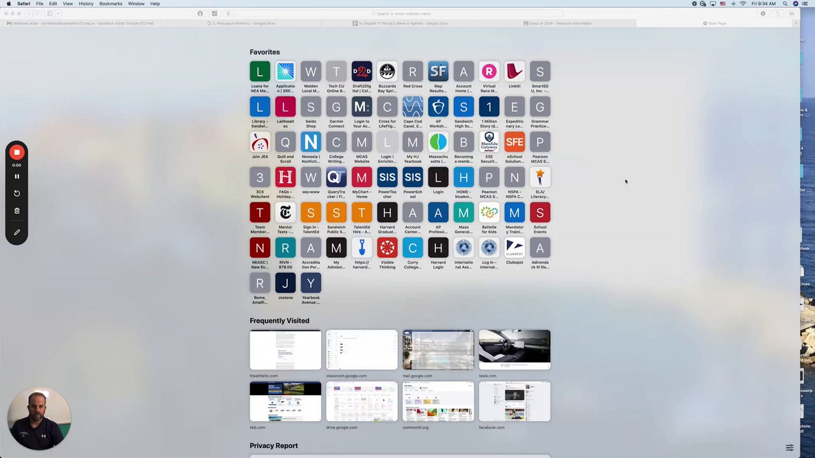Pause the screen recording
The image size is (815, 458).
point(17,176)
